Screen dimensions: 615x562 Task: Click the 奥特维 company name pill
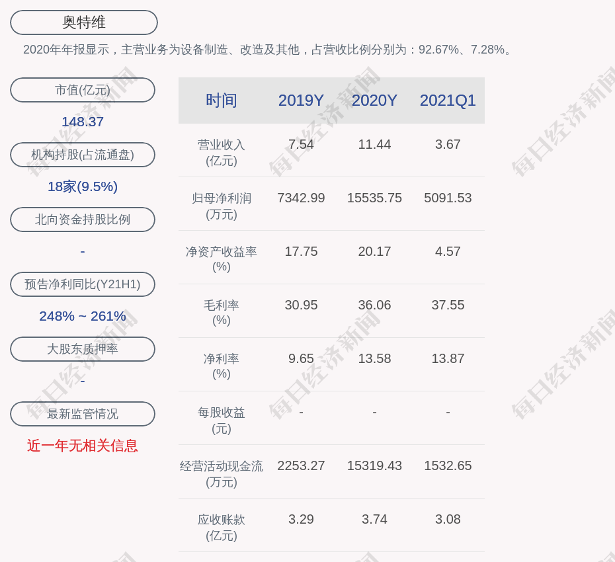(84, 22)
